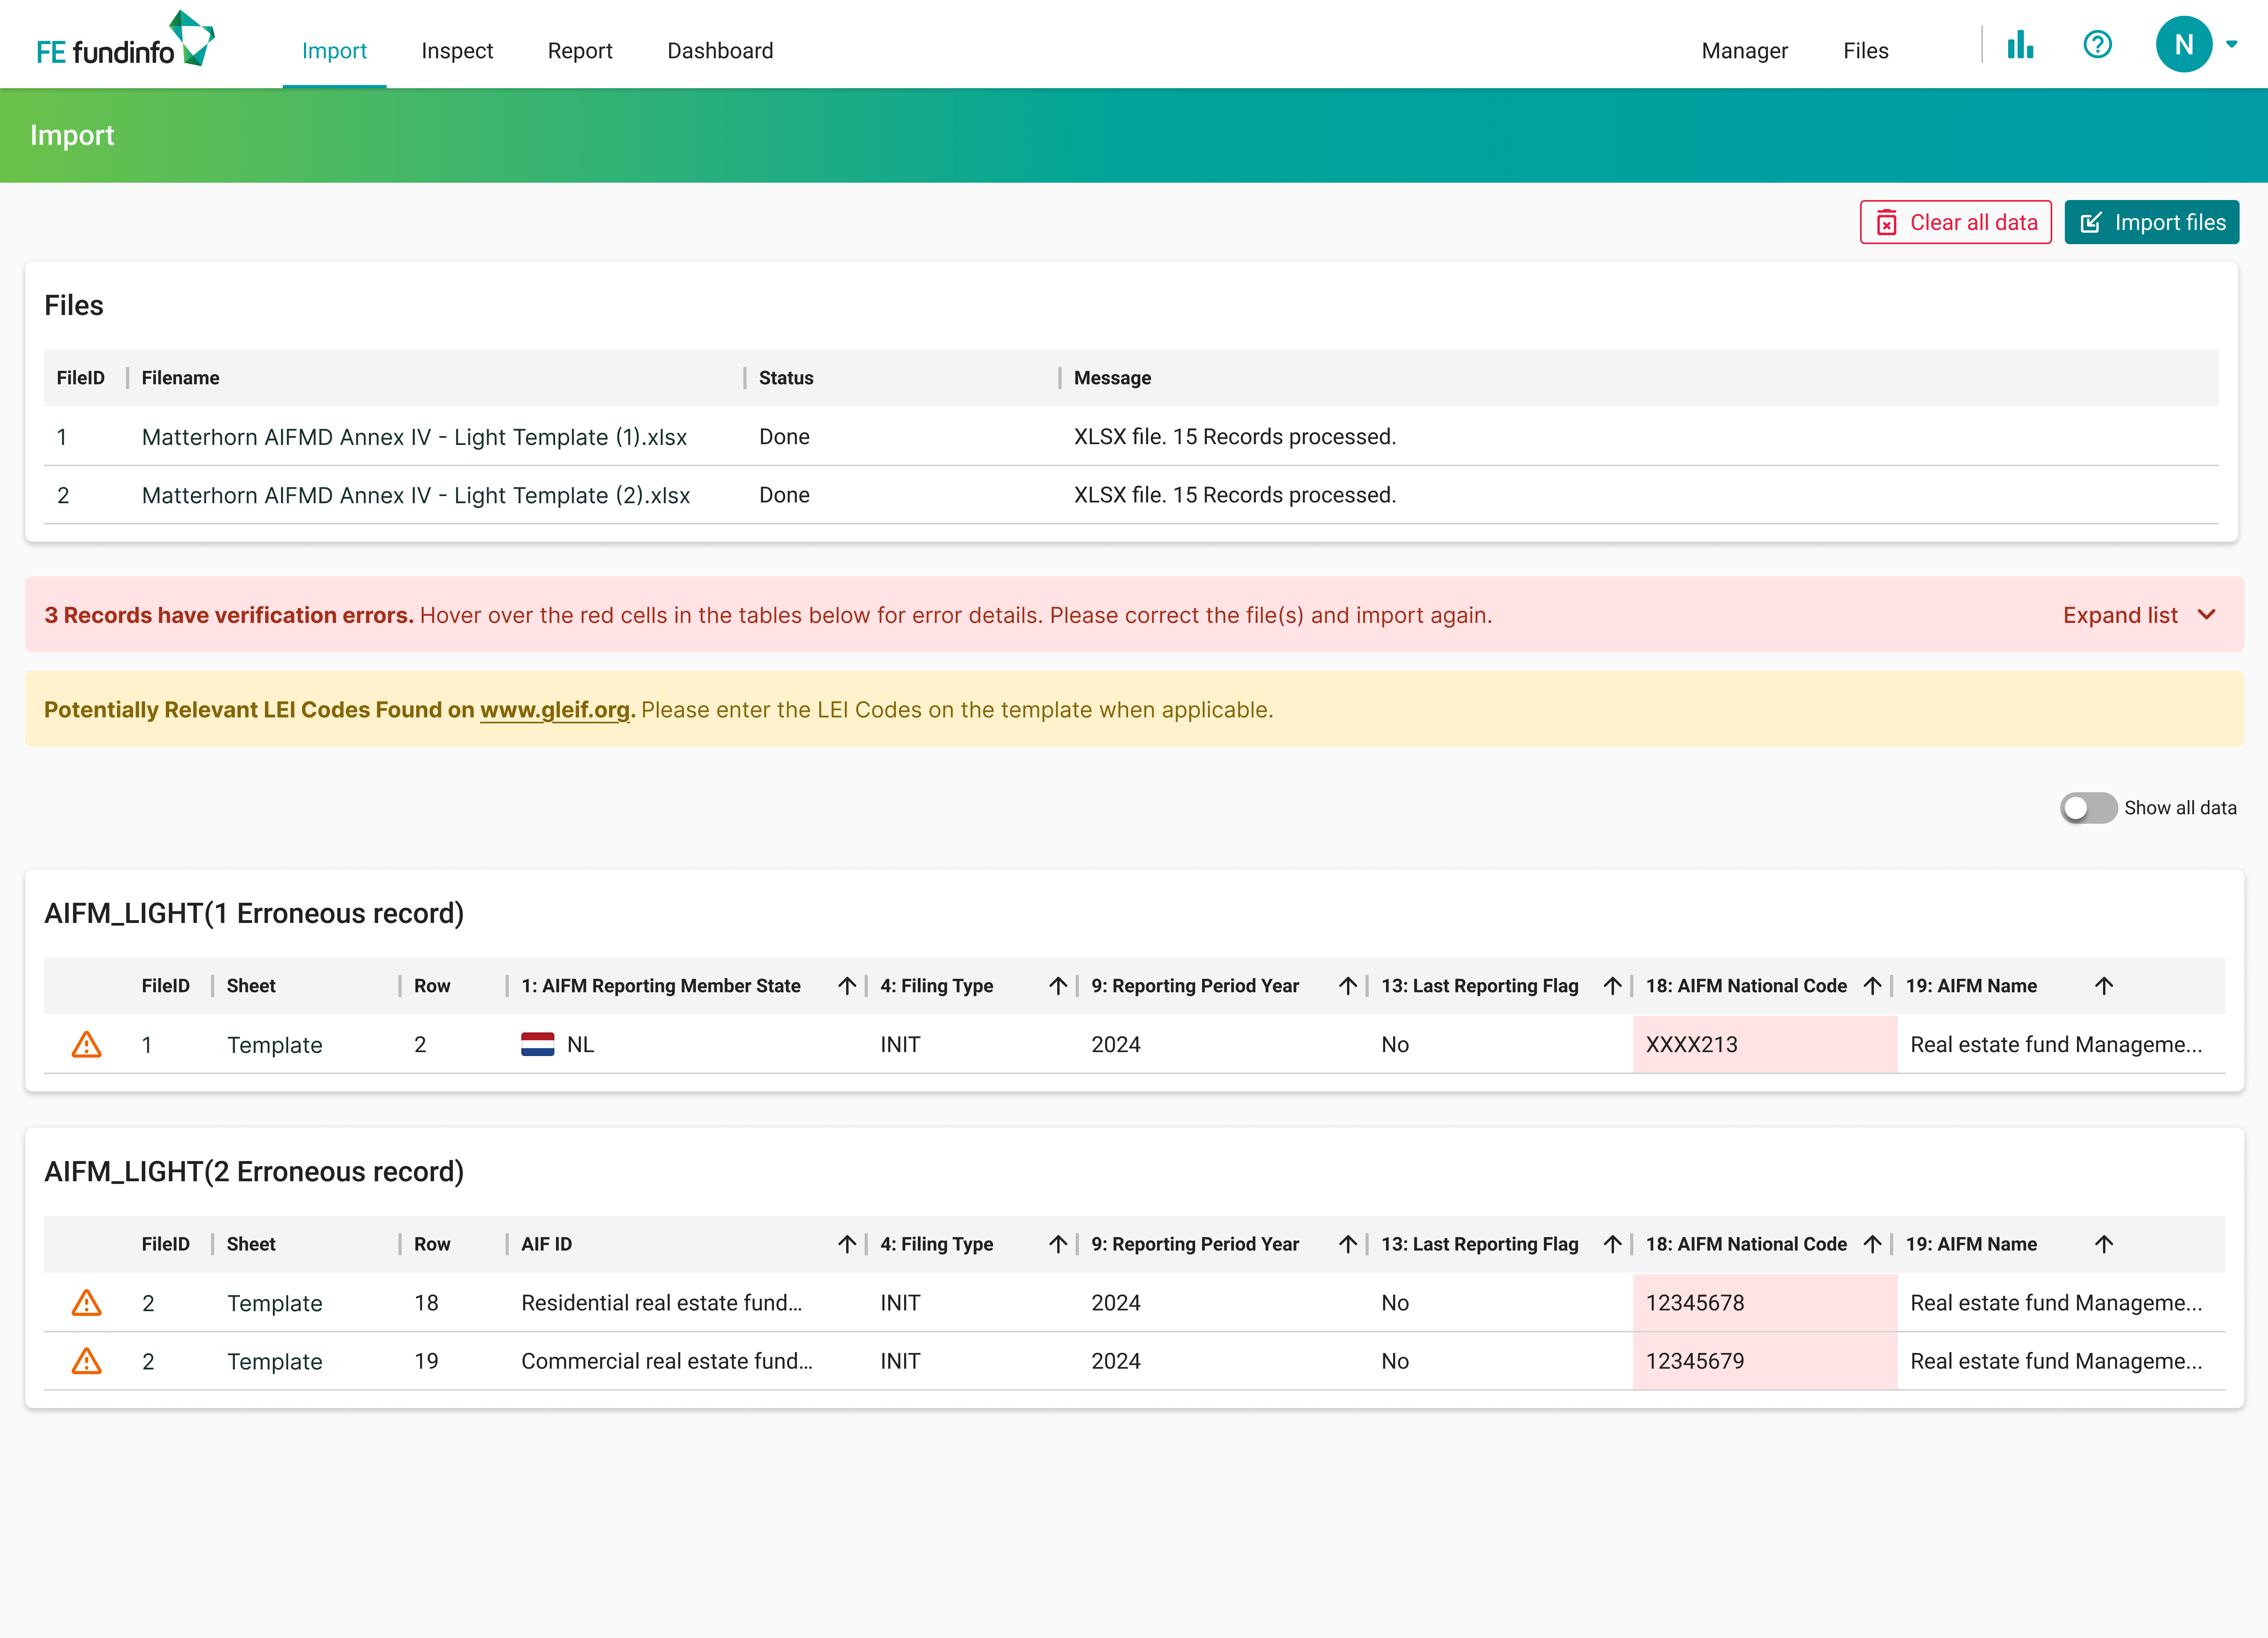Click first table Sheet column header
The height and width of the screenshot is (1638, 2268).
tap(250, 986)
